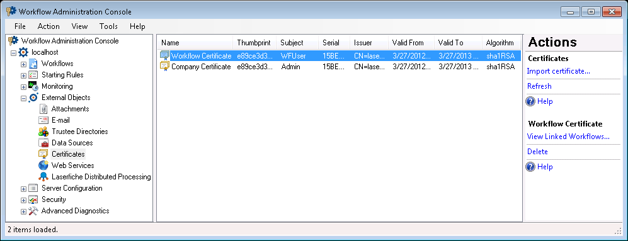
Task: Click the E-mail envelope icon
Action: point(43,120)
